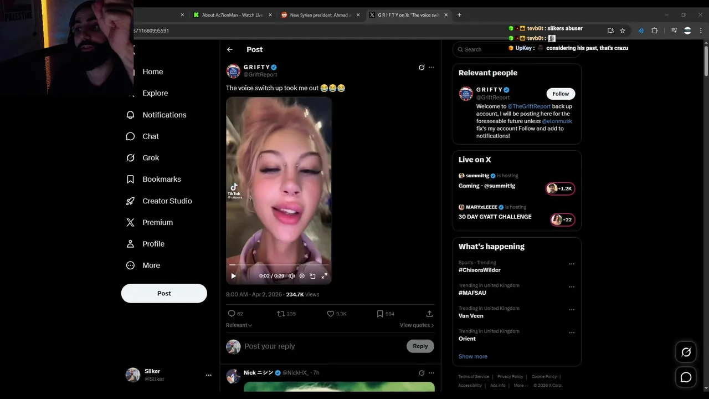Open the #MAFSAU trending topic
This screenshot has height=399, width=709.
472,293
